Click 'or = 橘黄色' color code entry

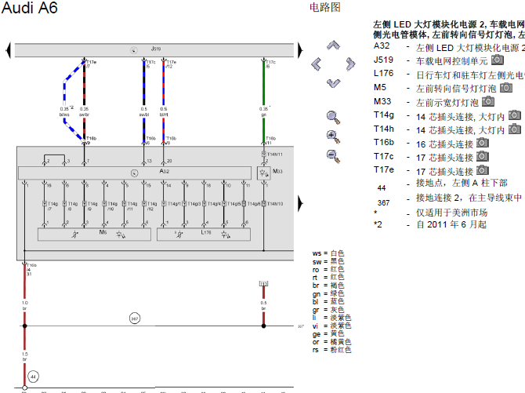point(331,342)
